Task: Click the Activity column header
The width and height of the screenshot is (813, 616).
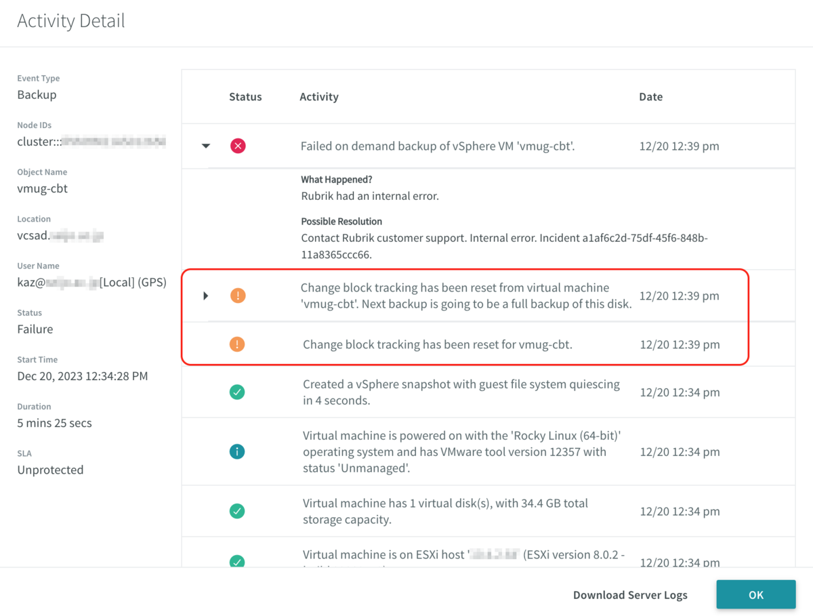Action: point(319,97)
